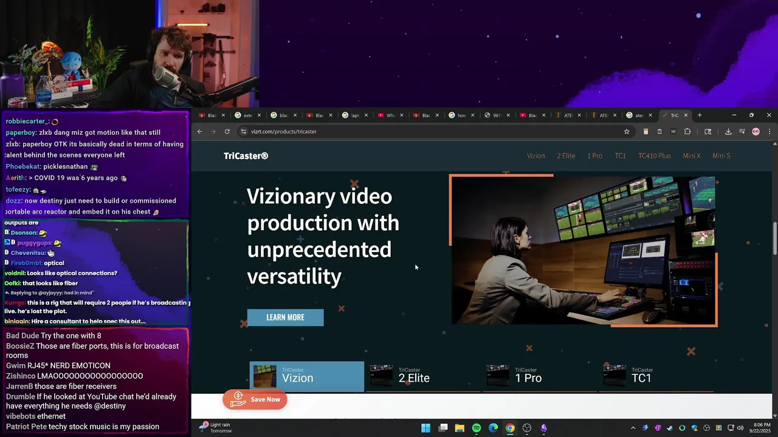The width and height of the screenshot is (778, 437).
Task: Open a new browser tab
Action: [700, 115]
